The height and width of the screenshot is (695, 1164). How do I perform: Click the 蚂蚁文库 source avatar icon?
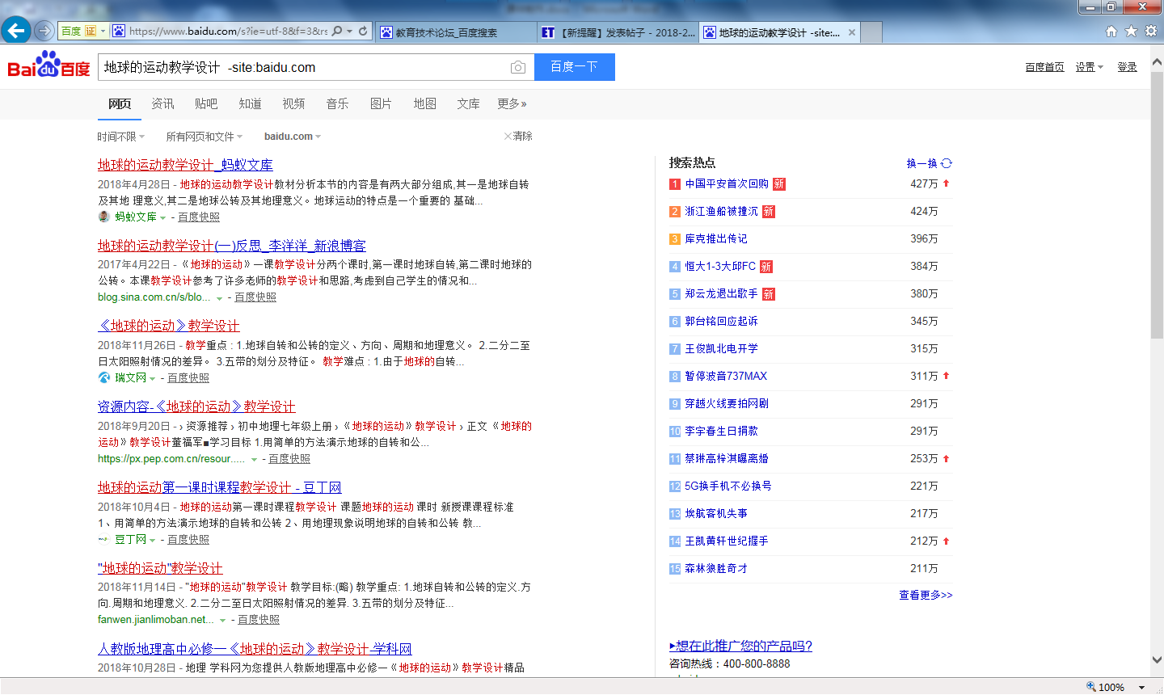pyautogui.click(x=103, y=217)
